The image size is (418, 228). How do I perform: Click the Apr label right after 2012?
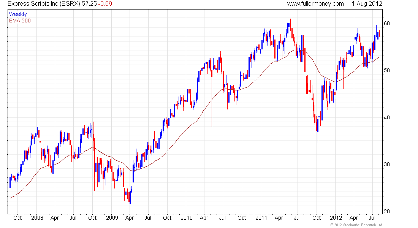pyautogui.click(x=354, y=218)
